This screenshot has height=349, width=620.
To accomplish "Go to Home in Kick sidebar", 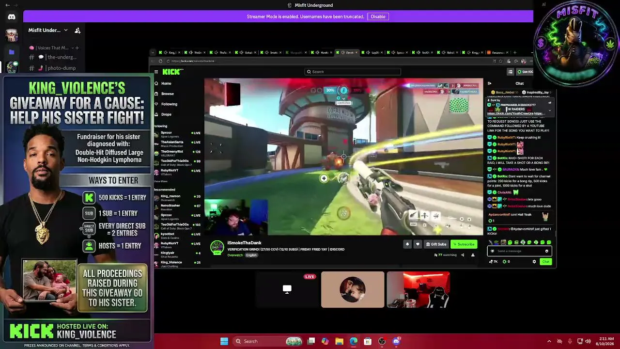I will pyautogui.click(x=166, y=83).
